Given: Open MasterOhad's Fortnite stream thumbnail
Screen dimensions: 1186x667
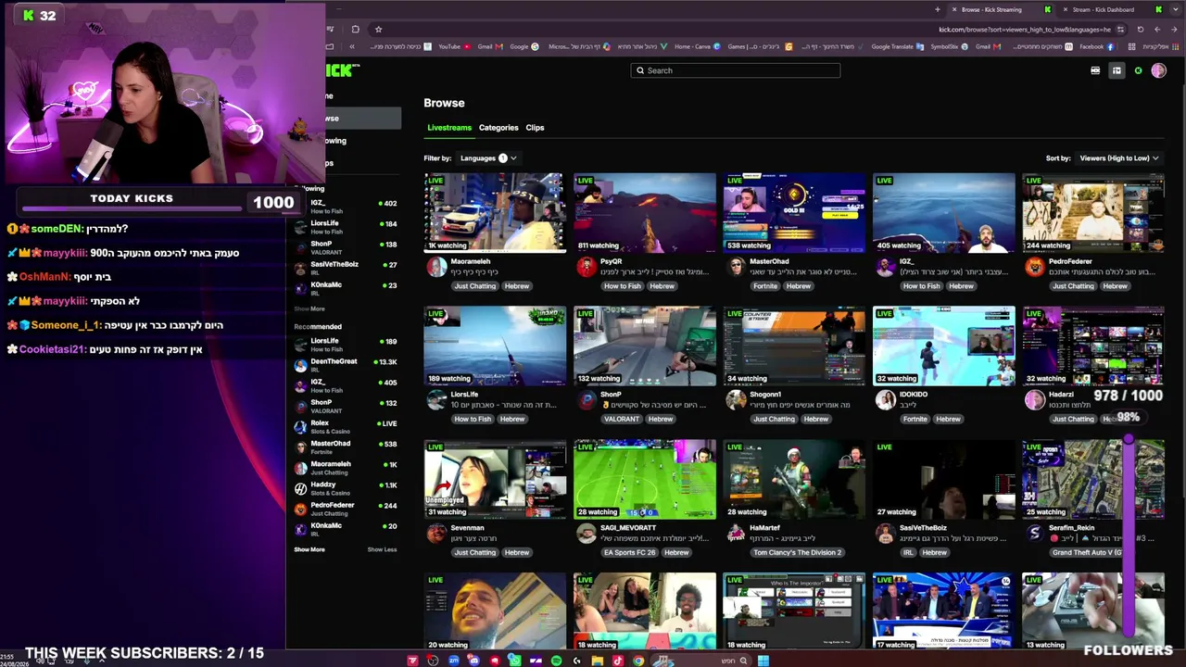Looking at the screenshot, I should [794, 212].
